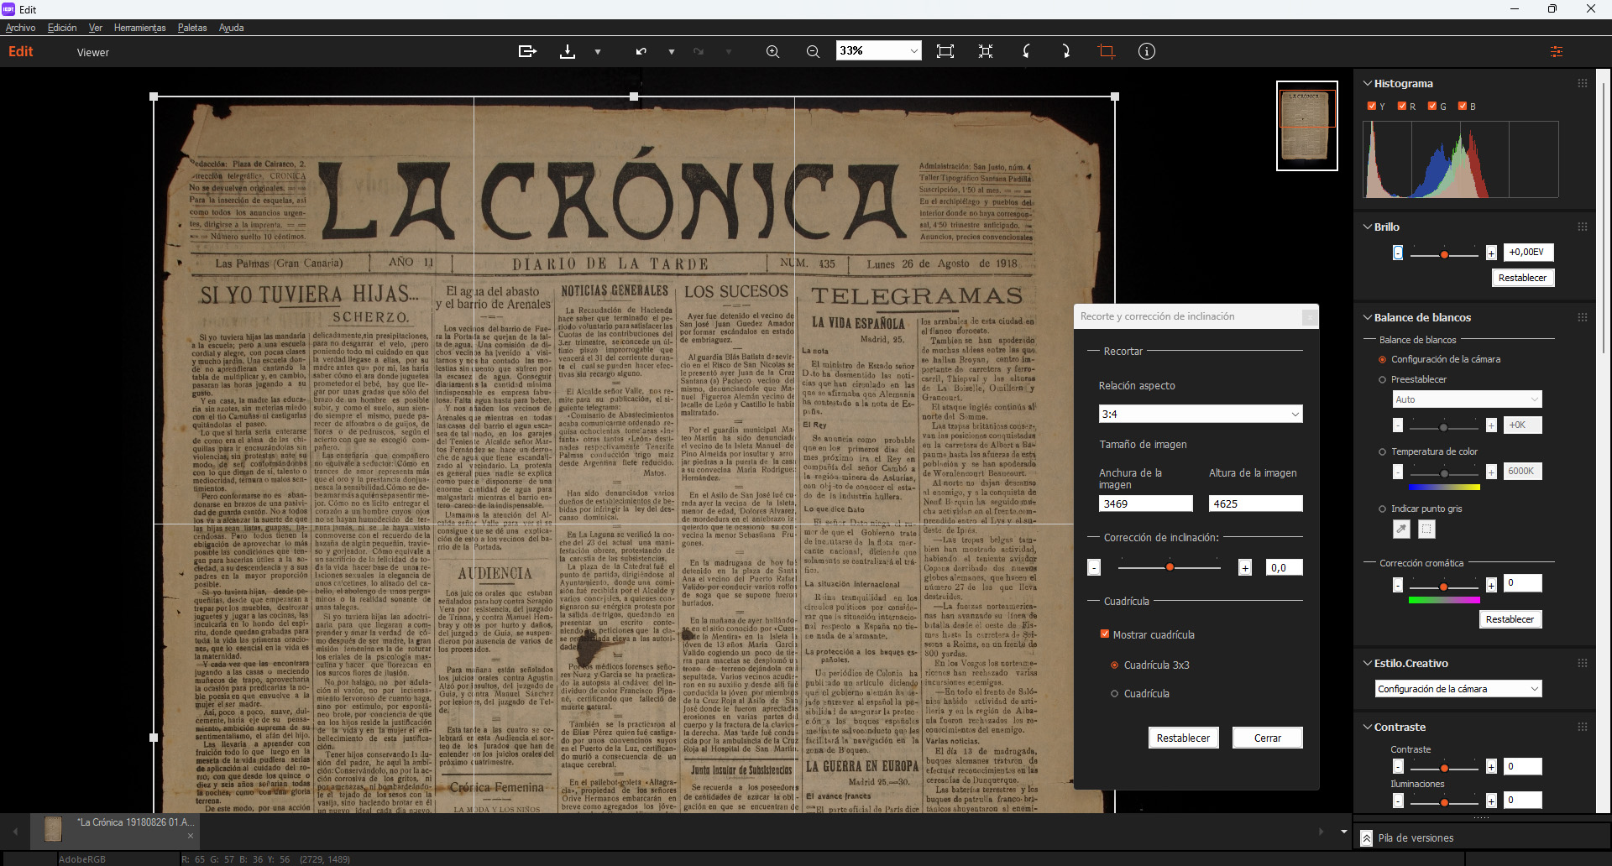Decrease brightness with the minus button

[x=1398, y=253]
